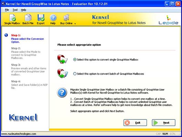Click the Step 2 entry in sidebar
The image size is (182, 137).
(x=26, y=53)
